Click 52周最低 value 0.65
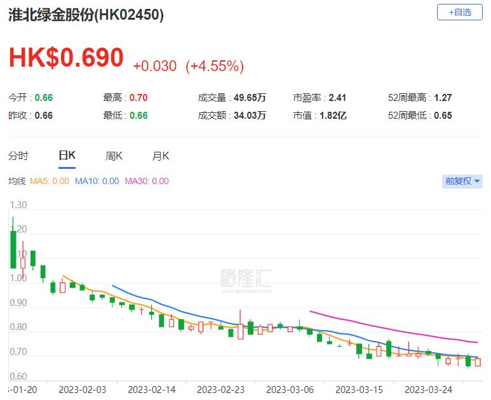This screenshot has width=491, height=400. click(x=443, y=116)
